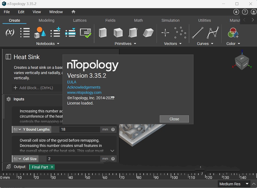The height and width of the screenshot is (188, 257).
Task: Click the form with green checkmark icon
Action: 85,33
